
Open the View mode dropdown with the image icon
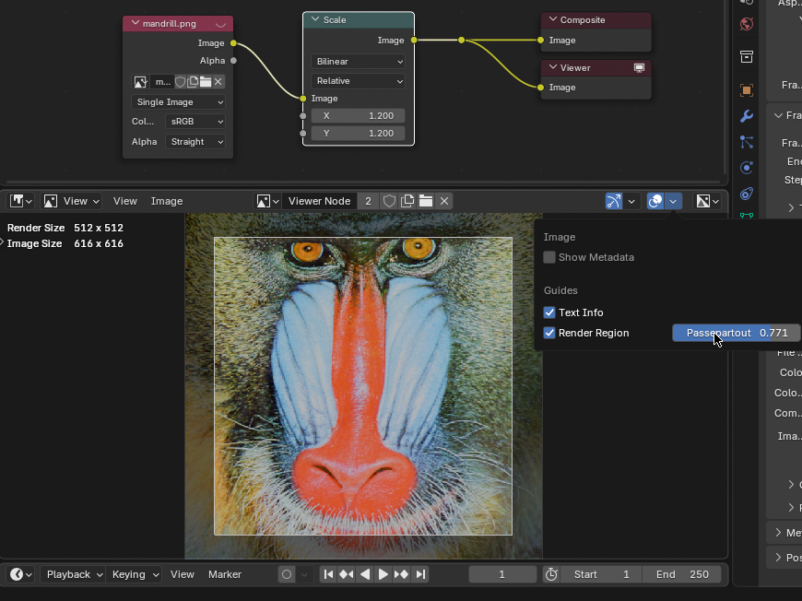point(72,201)
